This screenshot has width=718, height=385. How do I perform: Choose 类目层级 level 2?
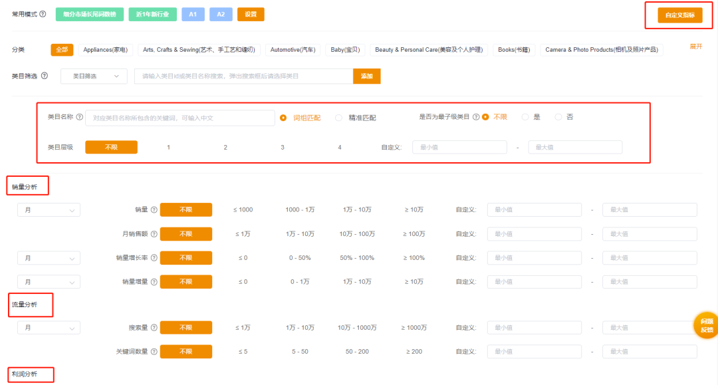click(x=225, y=147)
